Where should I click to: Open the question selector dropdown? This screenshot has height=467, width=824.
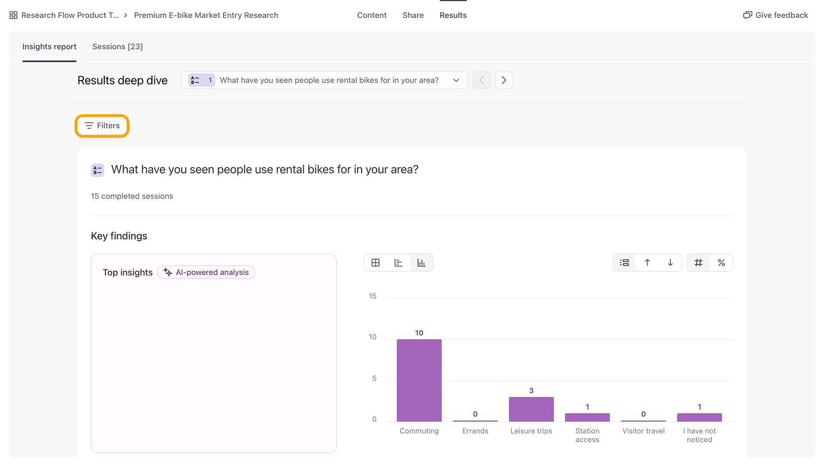(x=325, y=80)
